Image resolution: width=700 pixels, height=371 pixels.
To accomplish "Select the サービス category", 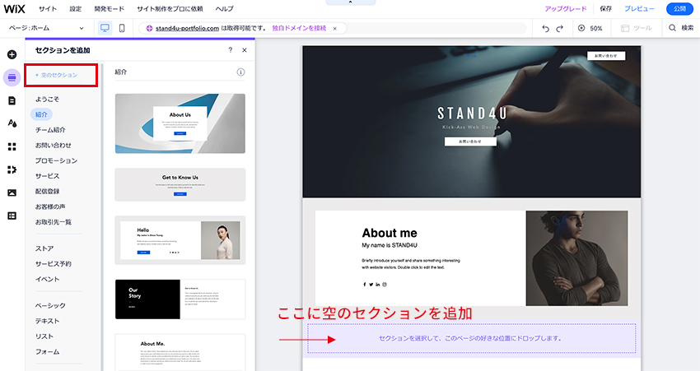I will [x=47, y=176].
